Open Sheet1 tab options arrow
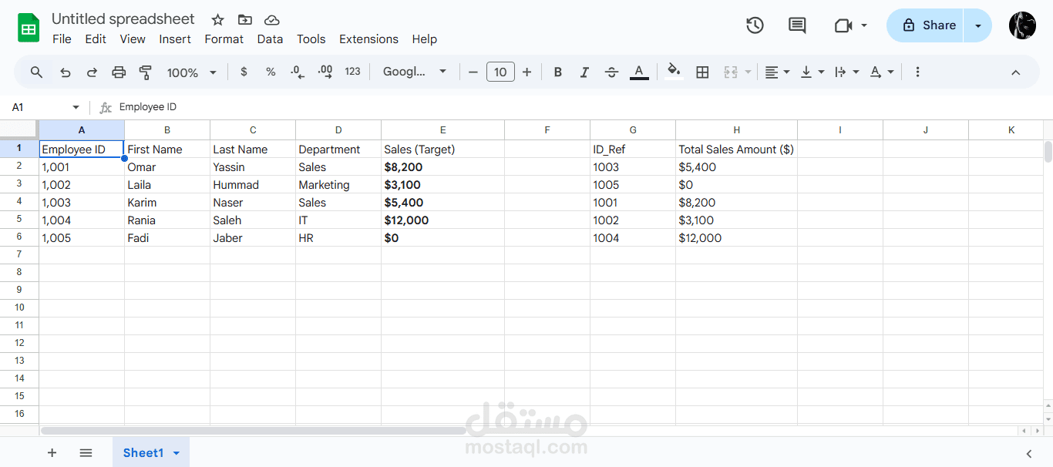 point(177,453)
